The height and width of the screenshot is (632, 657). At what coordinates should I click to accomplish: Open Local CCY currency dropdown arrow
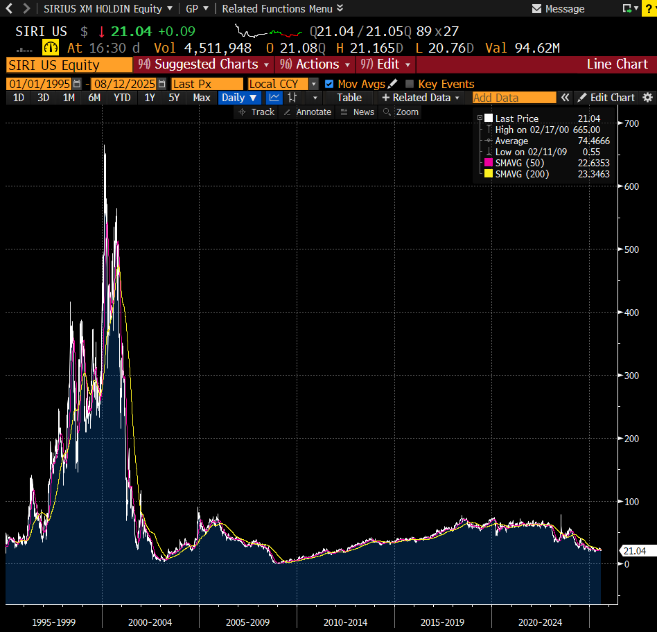pyautogui.click(x=313, y=84)
